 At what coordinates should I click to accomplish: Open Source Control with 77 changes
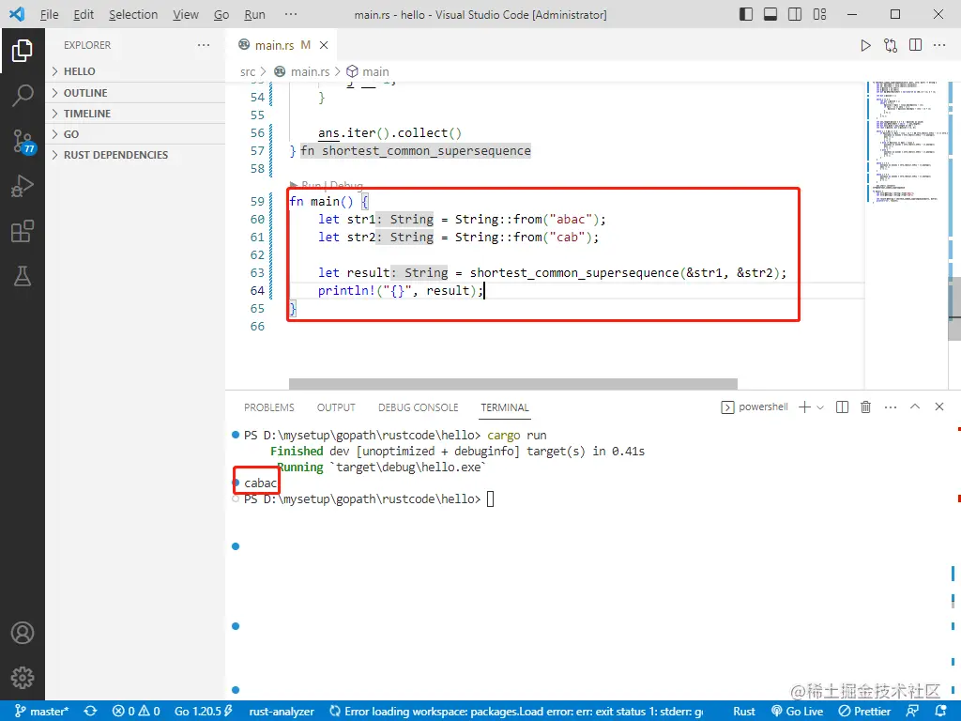point(23,141)
